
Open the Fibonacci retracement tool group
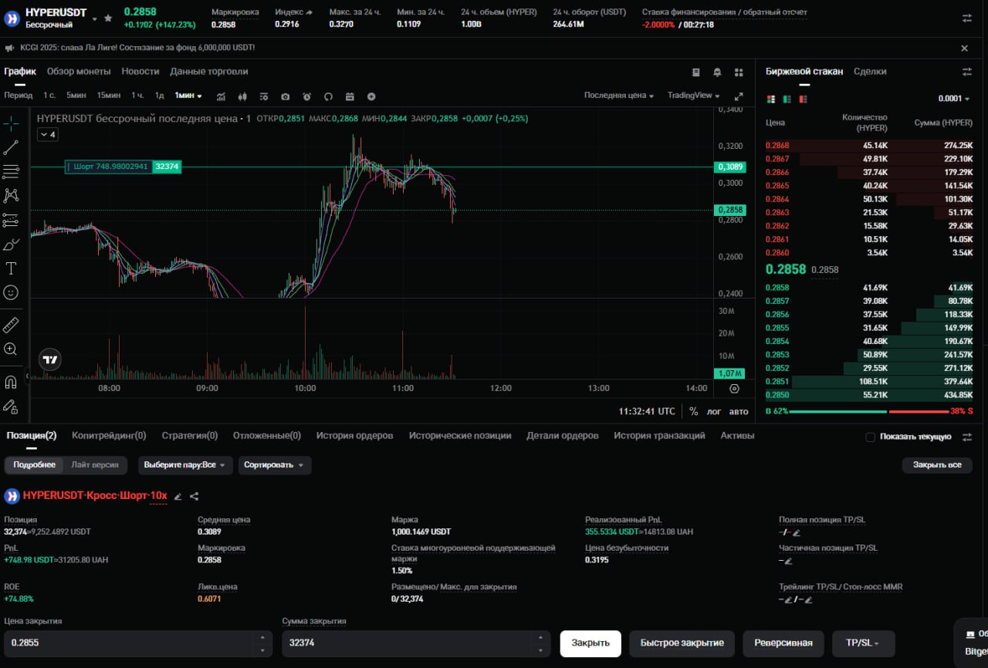coord(11,171)
